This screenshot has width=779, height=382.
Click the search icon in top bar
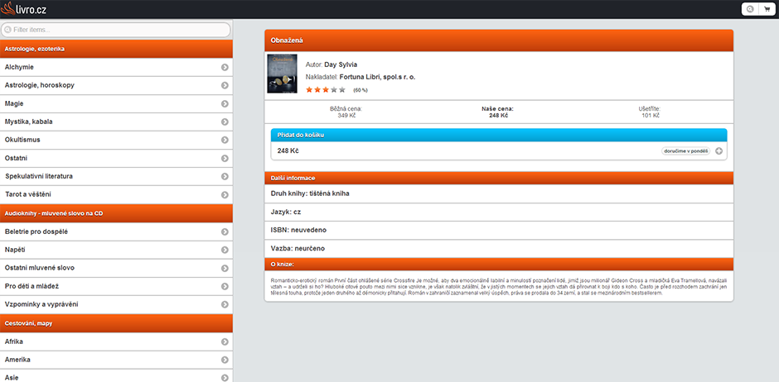tap(750, 9)
